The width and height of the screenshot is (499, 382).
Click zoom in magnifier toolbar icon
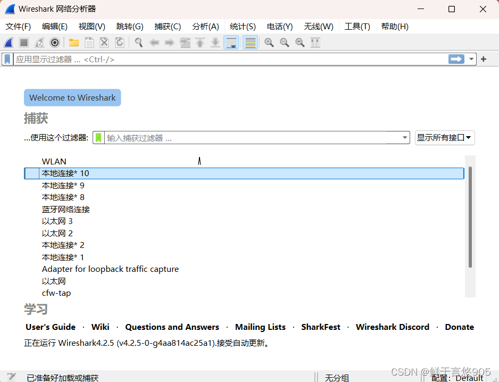pos(269,43)
